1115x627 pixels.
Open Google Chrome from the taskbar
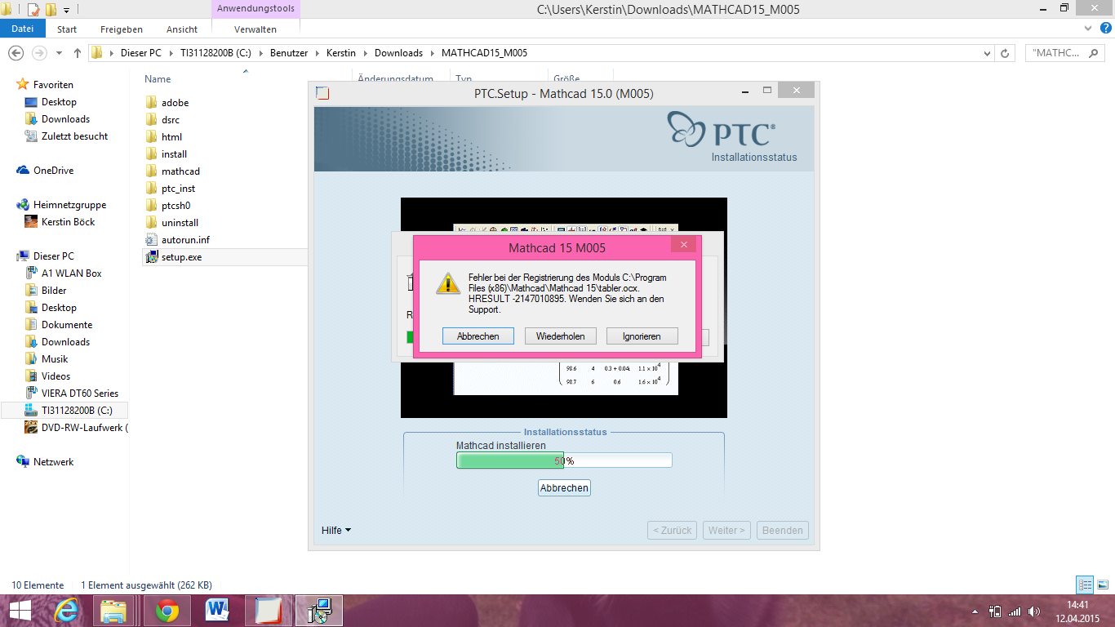(x=167, y=611)
